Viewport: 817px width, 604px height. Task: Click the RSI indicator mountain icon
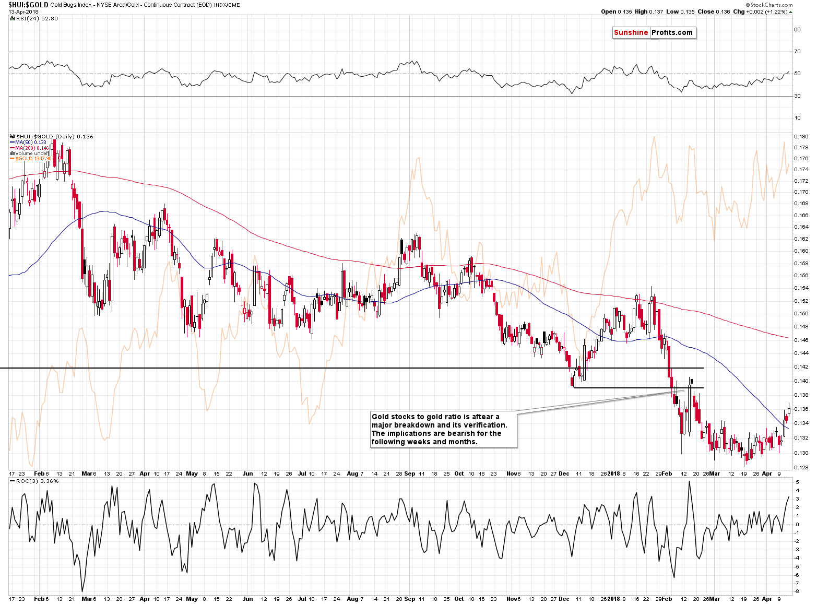13,18
